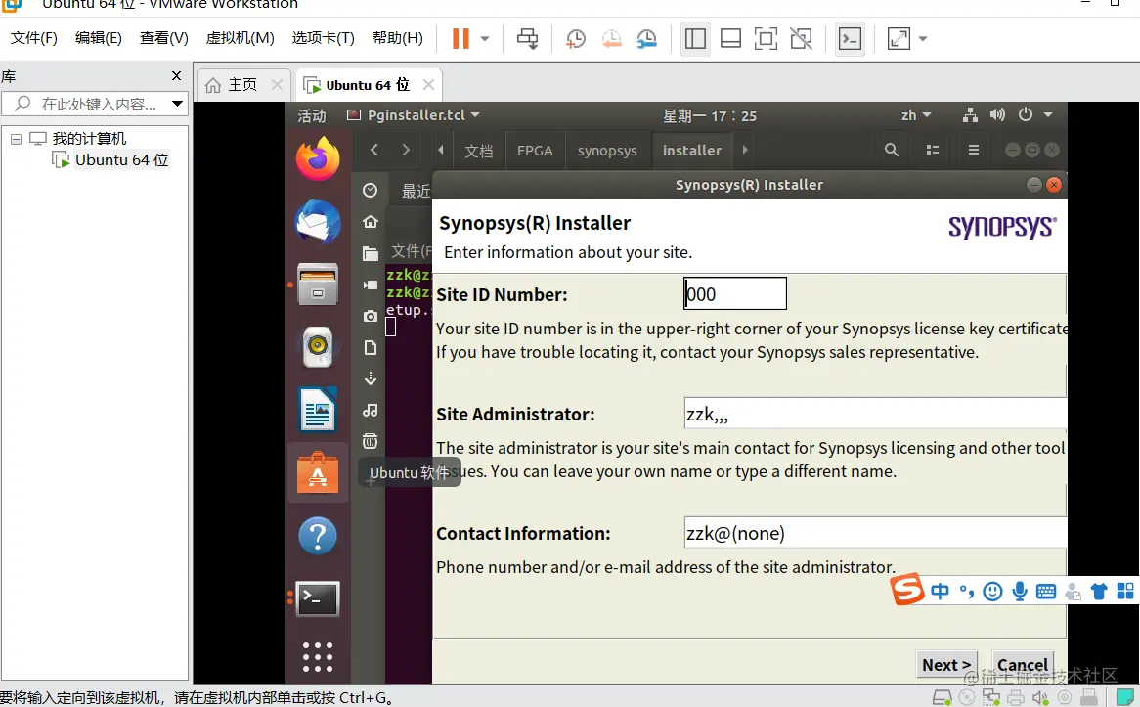Open the file manager hamburger menu

click(x=974, y=150)
